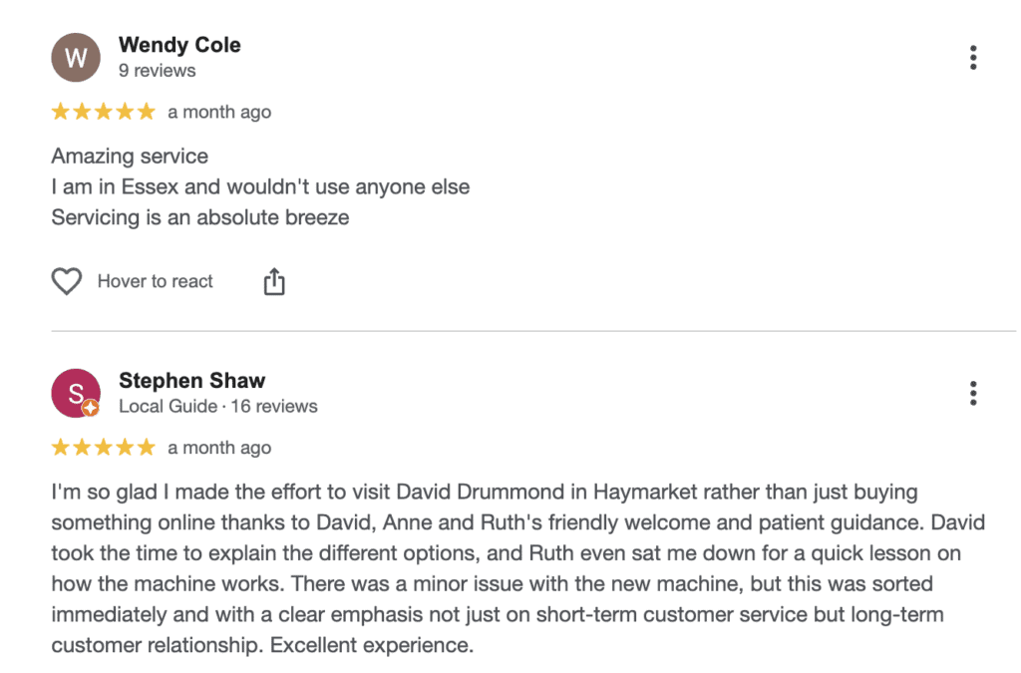Click the middle star of Wendy Cole's rating
1021x673 pixels.
(104, 112)
